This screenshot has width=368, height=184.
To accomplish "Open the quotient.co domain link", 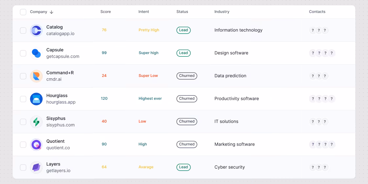I will (x=58, y=148).
